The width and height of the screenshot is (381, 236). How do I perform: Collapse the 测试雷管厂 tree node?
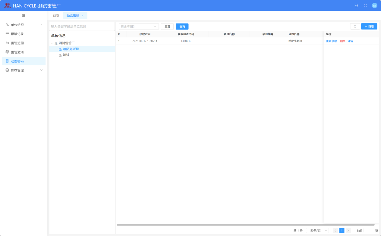(52, 43)
